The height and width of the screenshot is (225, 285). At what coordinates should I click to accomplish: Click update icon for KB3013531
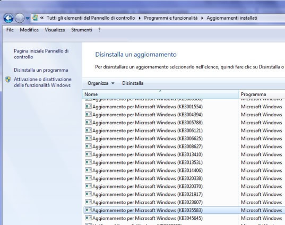tap(88, 162)
